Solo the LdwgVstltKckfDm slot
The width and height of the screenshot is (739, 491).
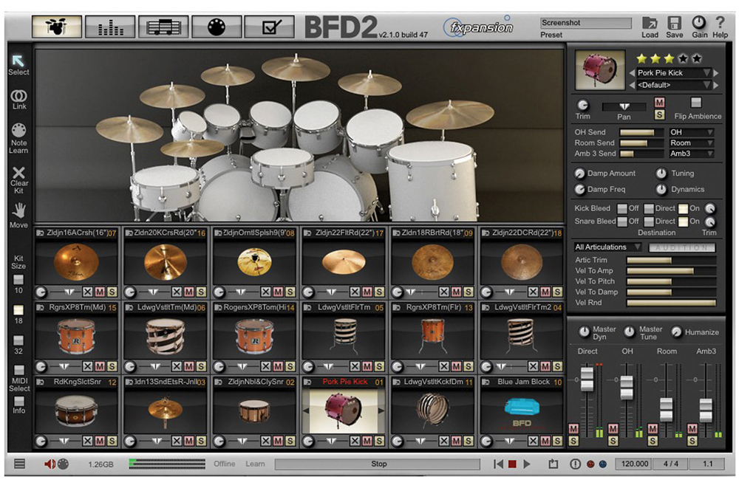pyautogui.click(x=468, y=441)
